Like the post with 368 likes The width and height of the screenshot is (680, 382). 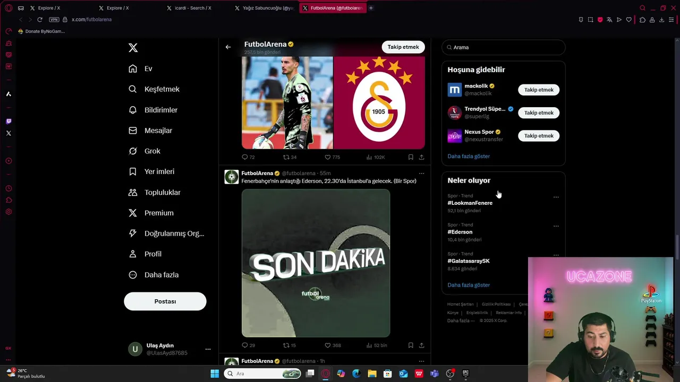(x=328, y=345)
